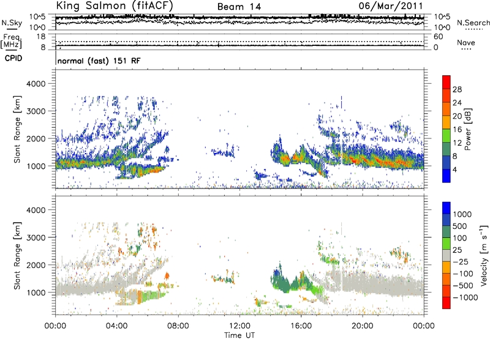Click the Slant Range [km] label of velocity panel

click(x=18, y=255)
